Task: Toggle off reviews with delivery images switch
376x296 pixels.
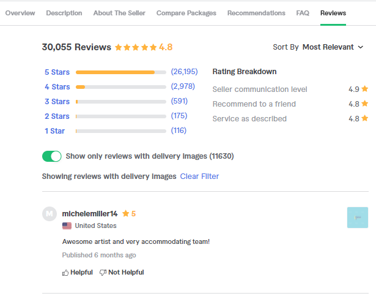Action: [x=52, y=156]
